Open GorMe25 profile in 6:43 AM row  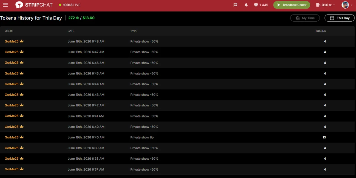[12, 95]
